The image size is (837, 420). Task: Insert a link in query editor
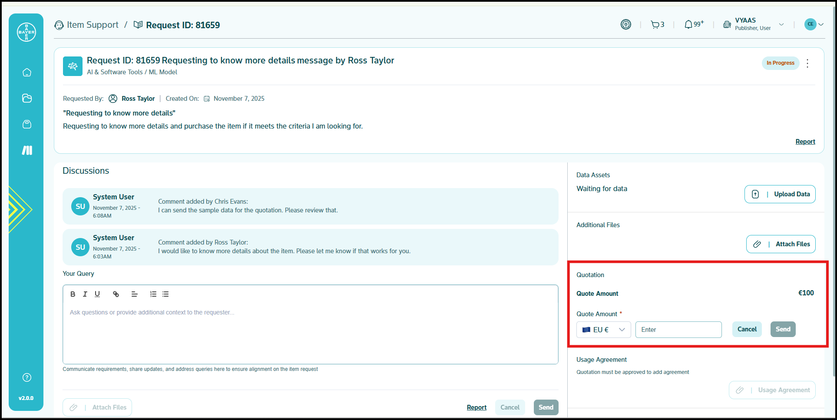point(116,294)
